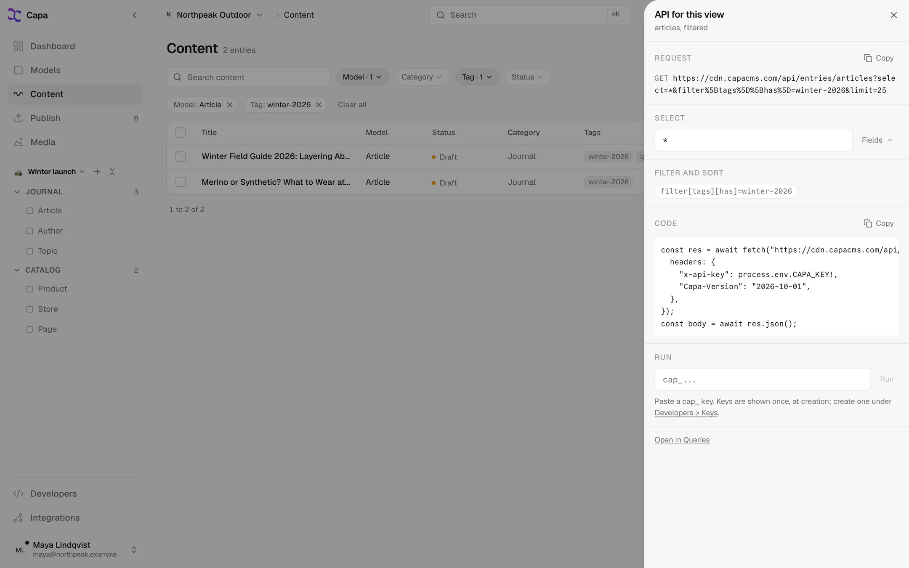Click the SELECT fields input
The height and width of the screenshot is (568, 909).
[753, 140]
